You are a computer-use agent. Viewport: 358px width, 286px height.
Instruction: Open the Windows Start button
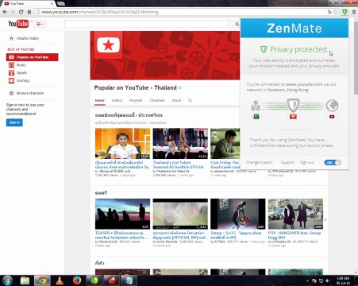coord(7,280)
